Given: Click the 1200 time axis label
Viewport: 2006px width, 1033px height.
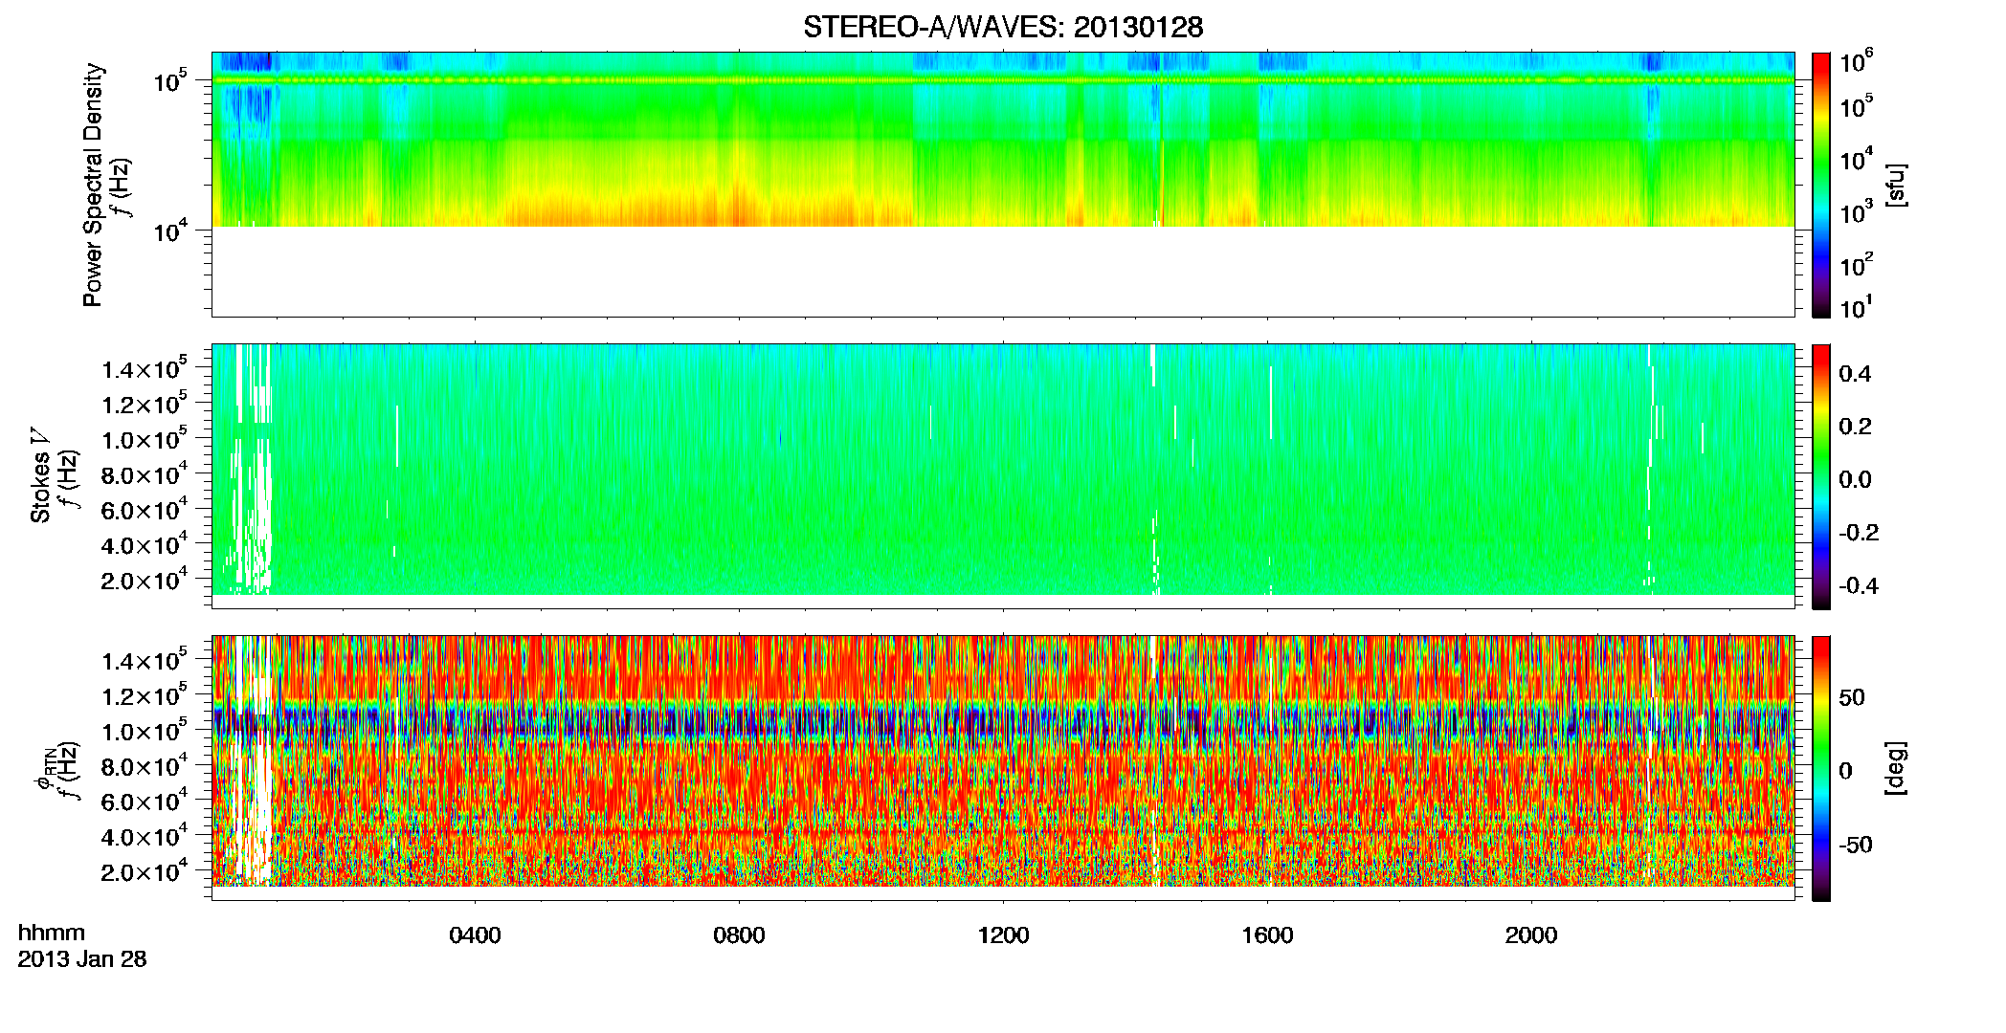Looking at the screenshot, I should tap(1003, 935).
